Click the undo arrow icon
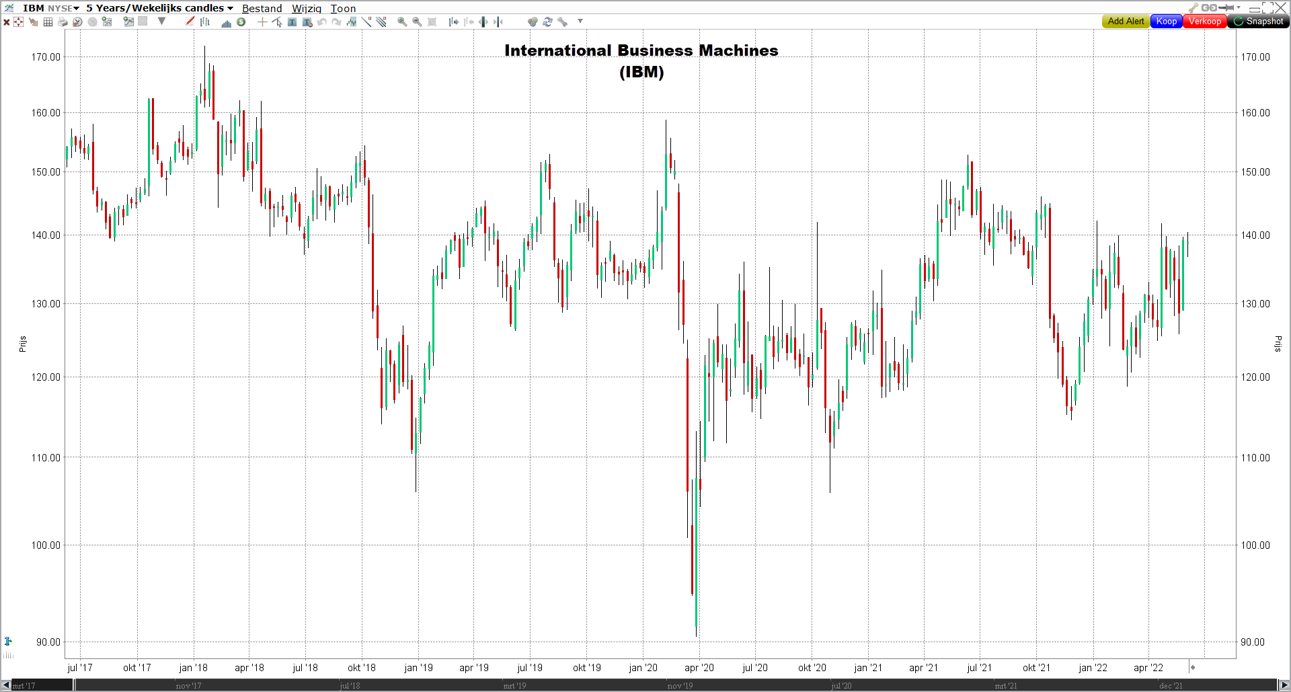The height and width of the screenshot is (692, 1291). (322, 22)
